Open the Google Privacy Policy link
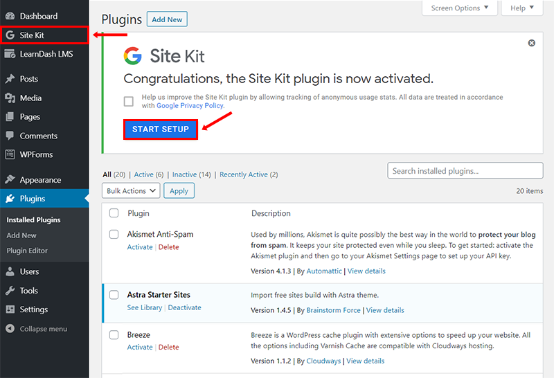Viewport: 554px width, 378px height. [x=190, y=106]
